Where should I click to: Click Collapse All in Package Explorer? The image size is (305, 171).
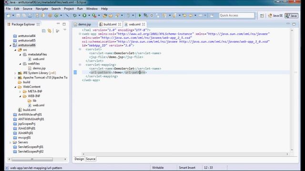click(x=43, y=31)
